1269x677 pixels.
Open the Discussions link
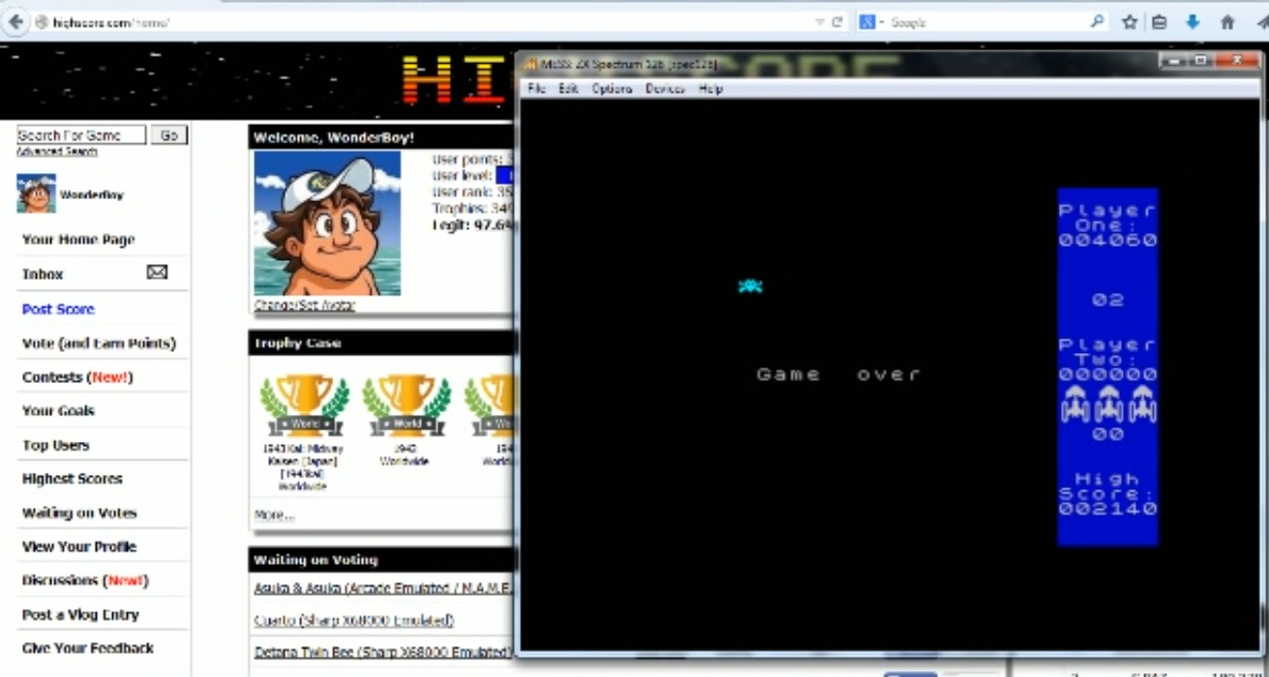(x=85, y=580)
